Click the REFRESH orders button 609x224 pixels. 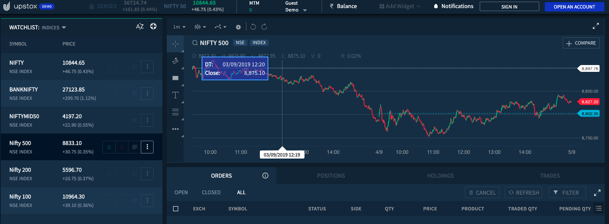524,193
